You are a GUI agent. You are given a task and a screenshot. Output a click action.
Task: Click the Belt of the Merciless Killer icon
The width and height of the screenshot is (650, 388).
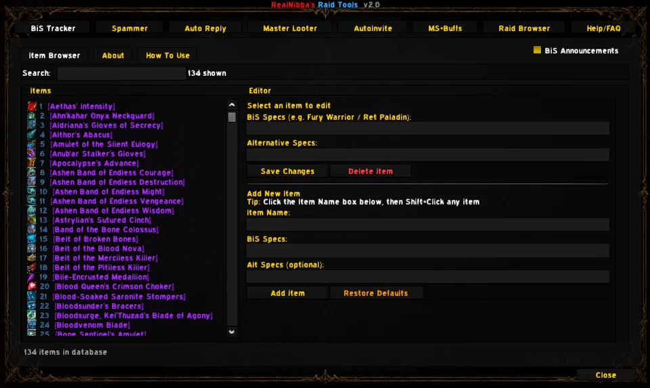click(32, 258)
